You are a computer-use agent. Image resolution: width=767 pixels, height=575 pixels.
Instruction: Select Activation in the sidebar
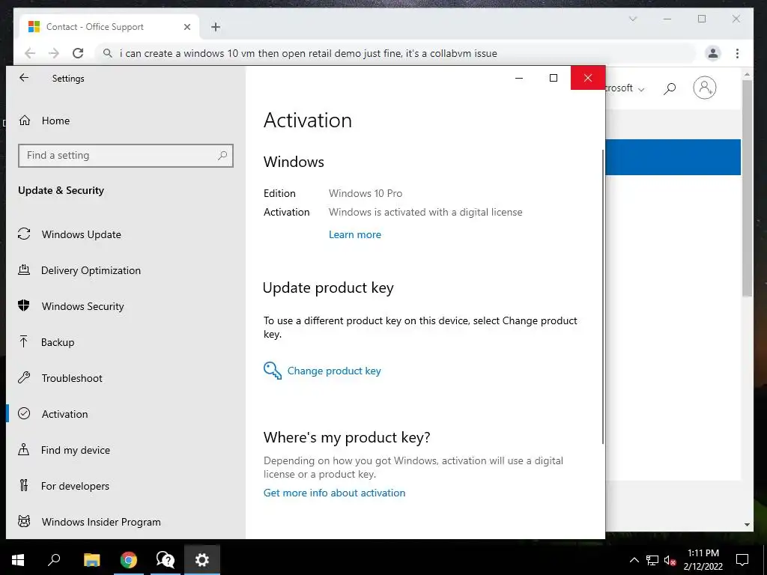coord(126,414)
